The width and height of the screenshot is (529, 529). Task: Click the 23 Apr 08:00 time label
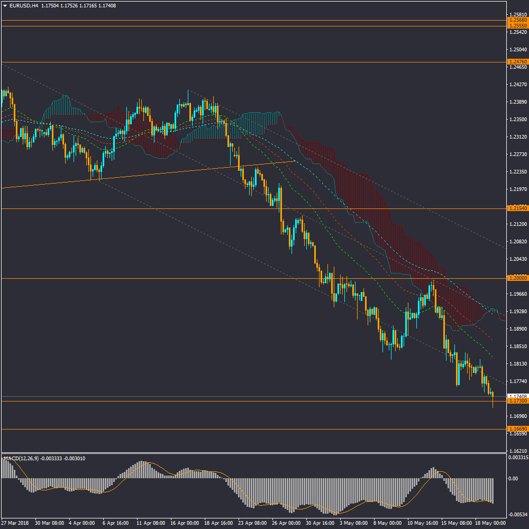coord(252,523)
